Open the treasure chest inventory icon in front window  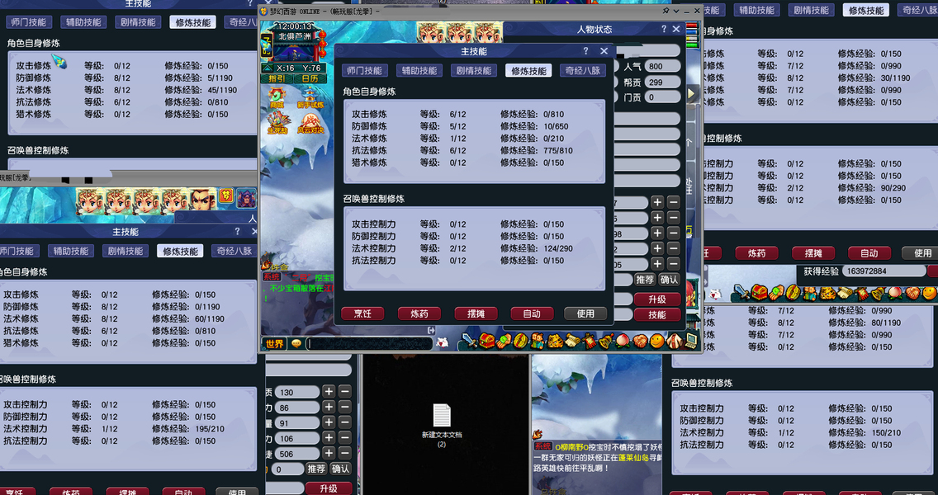pos(487,341)
